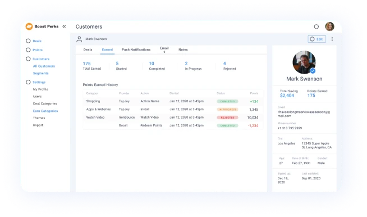Click the verified checkmark badge on photo
This screenshot has width=367, height=217.
313,71
